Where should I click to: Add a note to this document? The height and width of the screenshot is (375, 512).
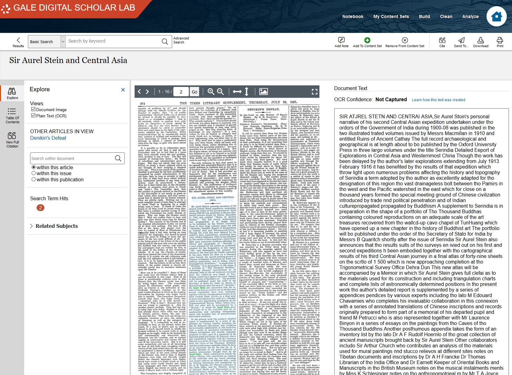coord(341,42)
